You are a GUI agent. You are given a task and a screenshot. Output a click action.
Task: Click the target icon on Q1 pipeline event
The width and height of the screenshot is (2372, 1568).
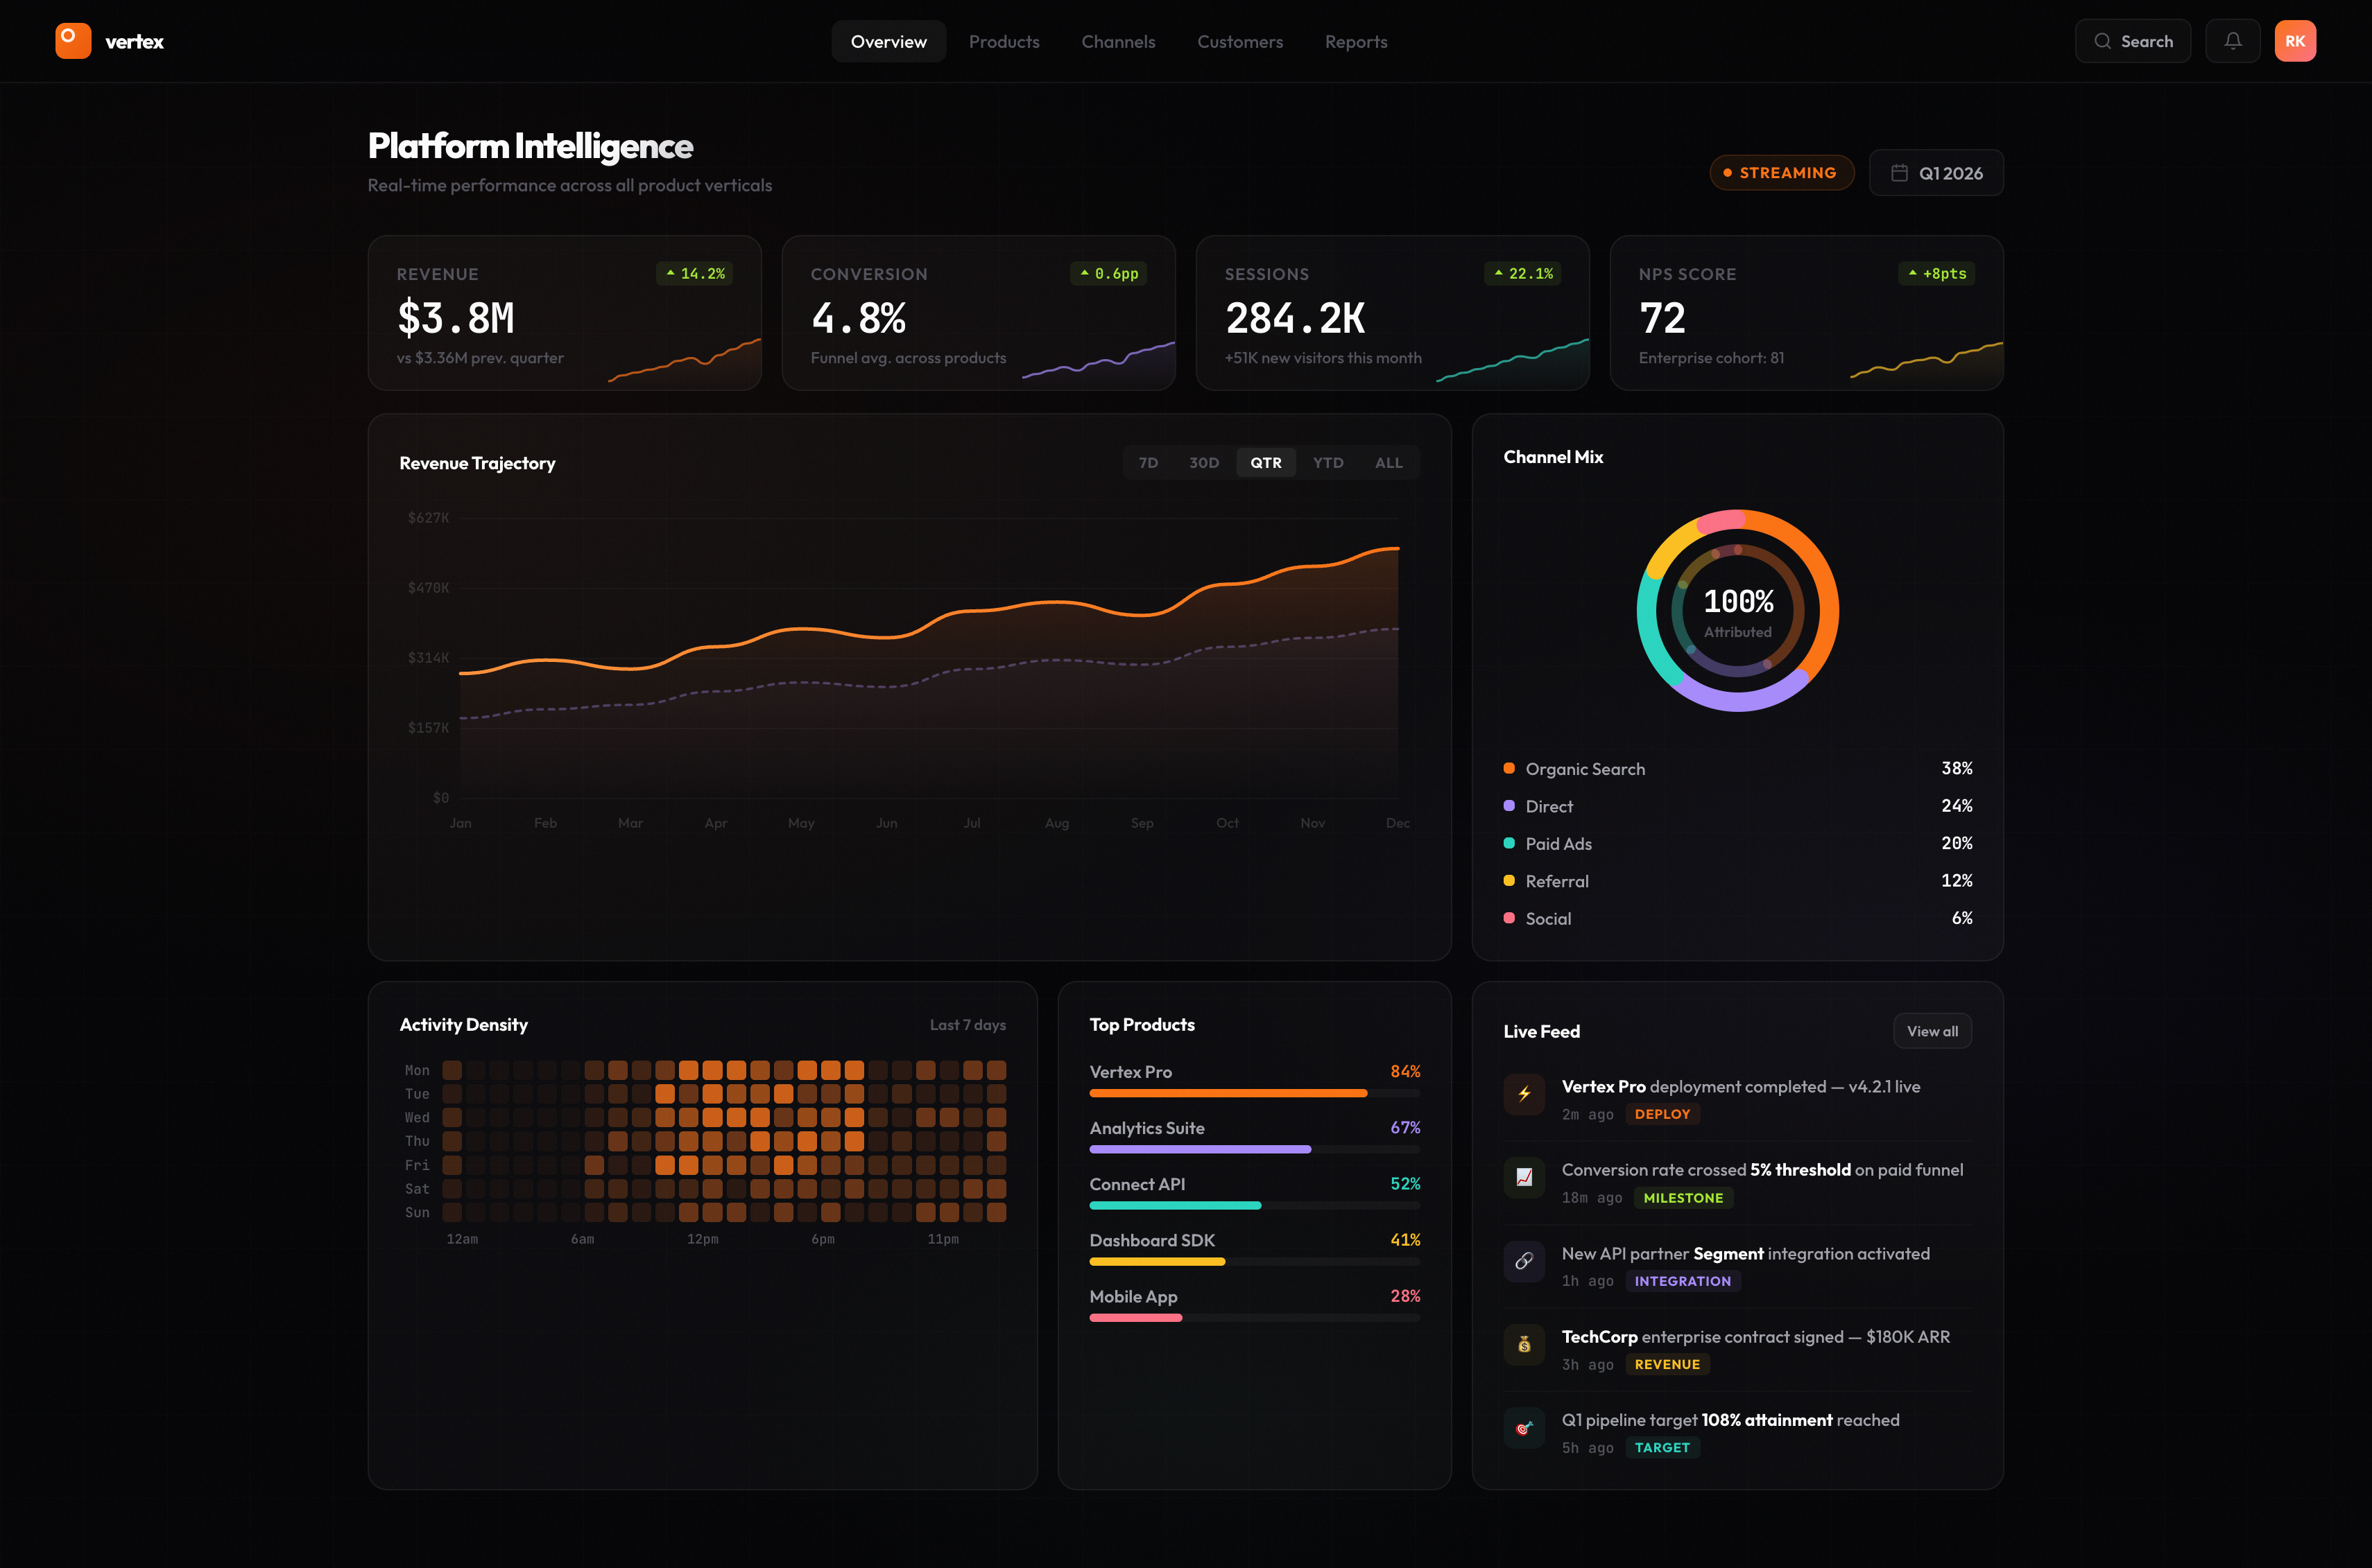pos(1524,1427)
